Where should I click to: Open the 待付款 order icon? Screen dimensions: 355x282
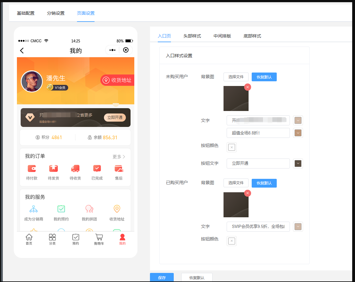click(32, 169)
